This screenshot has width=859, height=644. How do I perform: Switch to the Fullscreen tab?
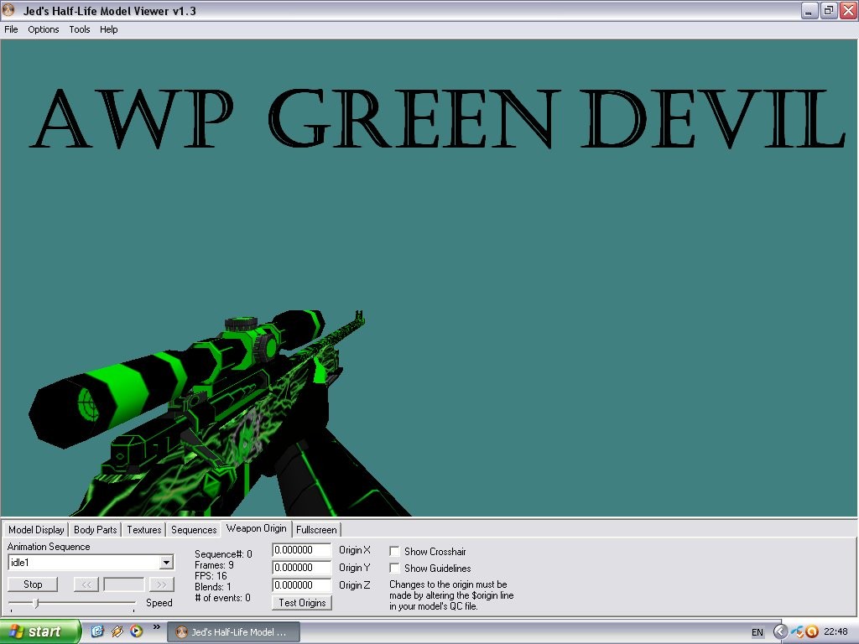coord(316,530)
